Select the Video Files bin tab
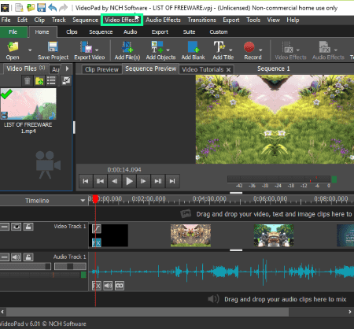This screenshot has width=354, height=329. click(x=25, y=68)
